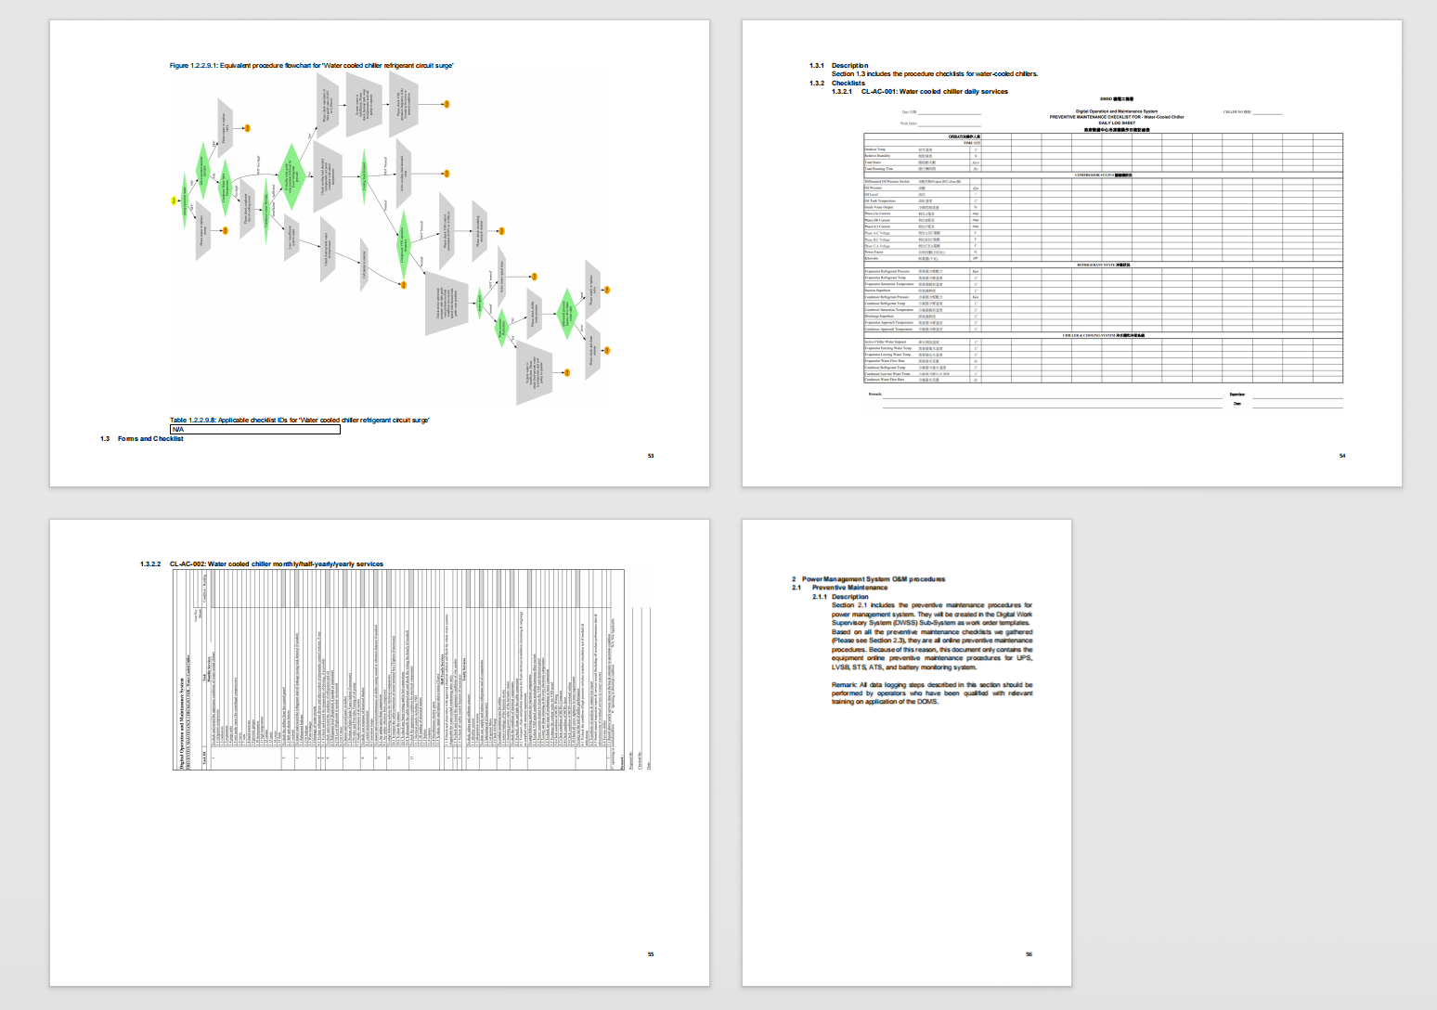Click 'Digital Operation and Maintenance System' title on page 54
Viewport: 1437px width, 1010px height.
pos(1117,111)
